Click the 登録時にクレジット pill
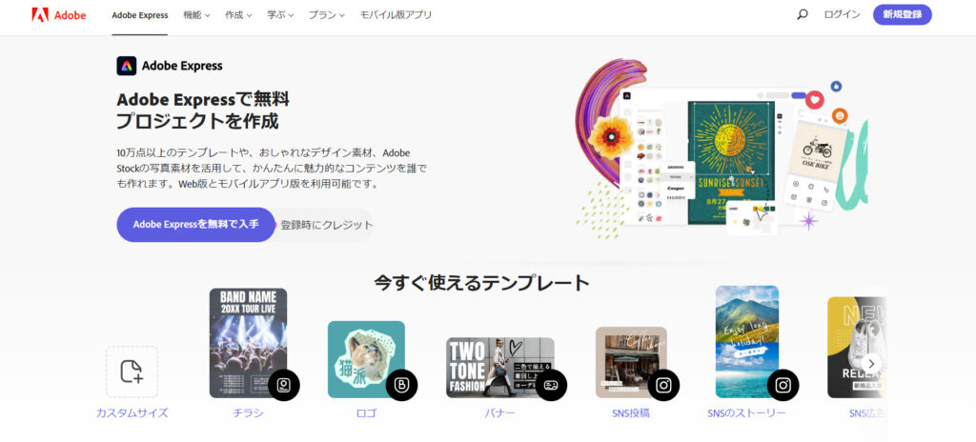This screenshot has width=976, height=442. (x=326, y=225)
